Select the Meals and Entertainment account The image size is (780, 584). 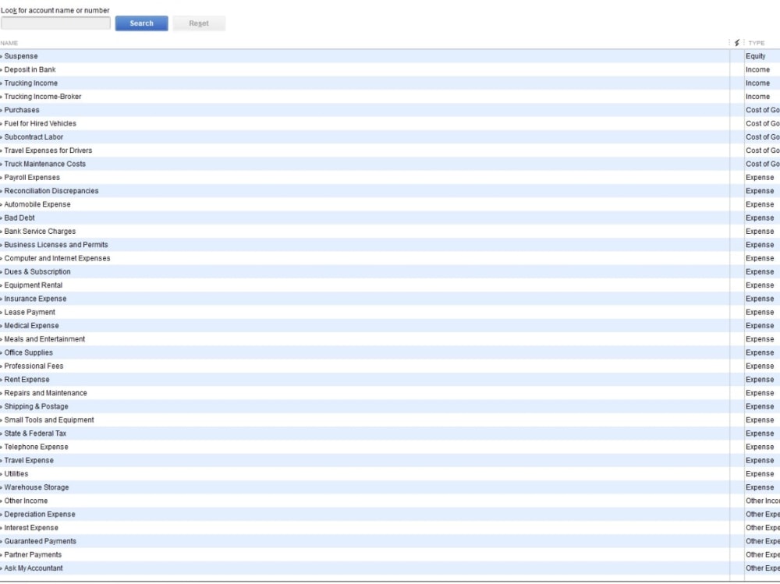(x=44, y=338)
